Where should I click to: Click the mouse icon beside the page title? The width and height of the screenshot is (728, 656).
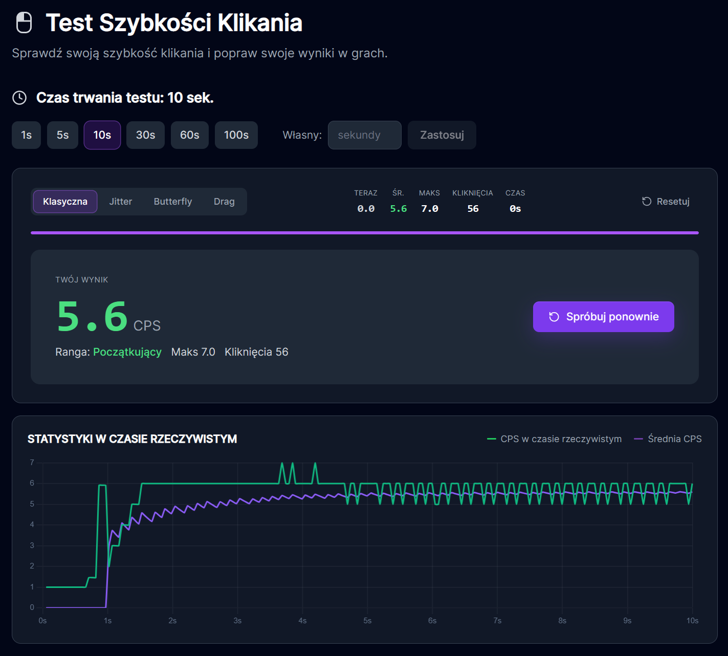24,23
